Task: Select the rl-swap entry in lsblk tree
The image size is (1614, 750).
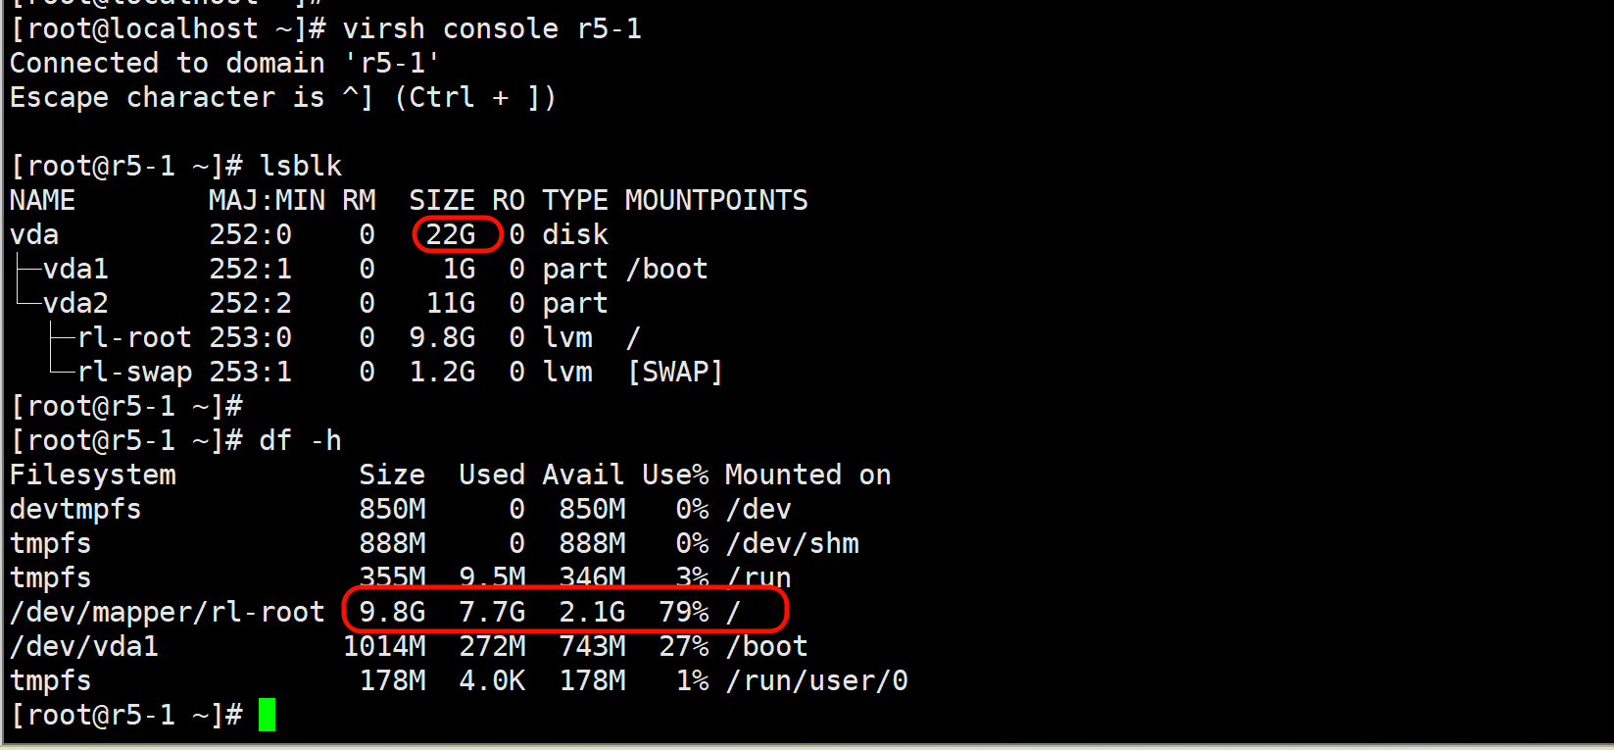Action: coord(134,373)
